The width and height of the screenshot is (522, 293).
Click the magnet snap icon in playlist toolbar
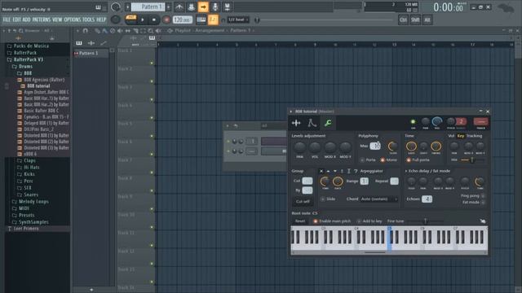click(x=86, y=31)
